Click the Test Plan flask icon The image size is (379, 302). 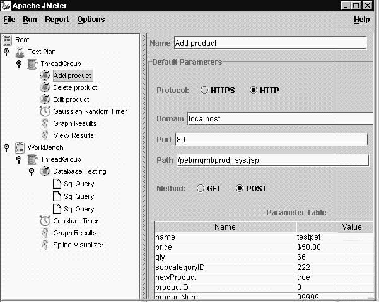coord(20,52)
